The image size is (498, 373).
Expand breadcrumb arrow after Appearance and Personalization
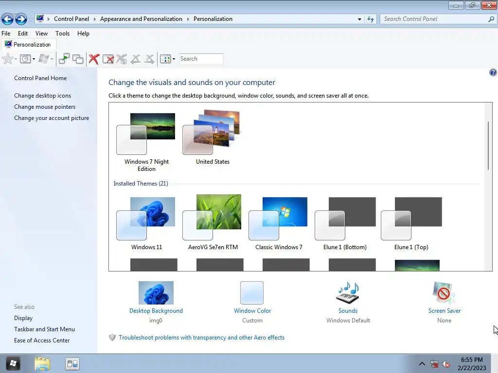click(188, 19)
